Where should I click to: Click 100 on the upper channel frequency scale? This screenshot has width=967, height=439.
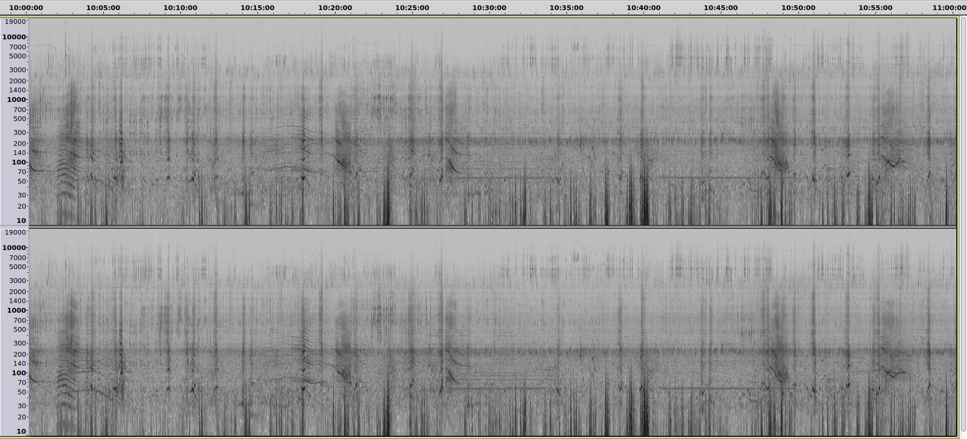point(19,162)
